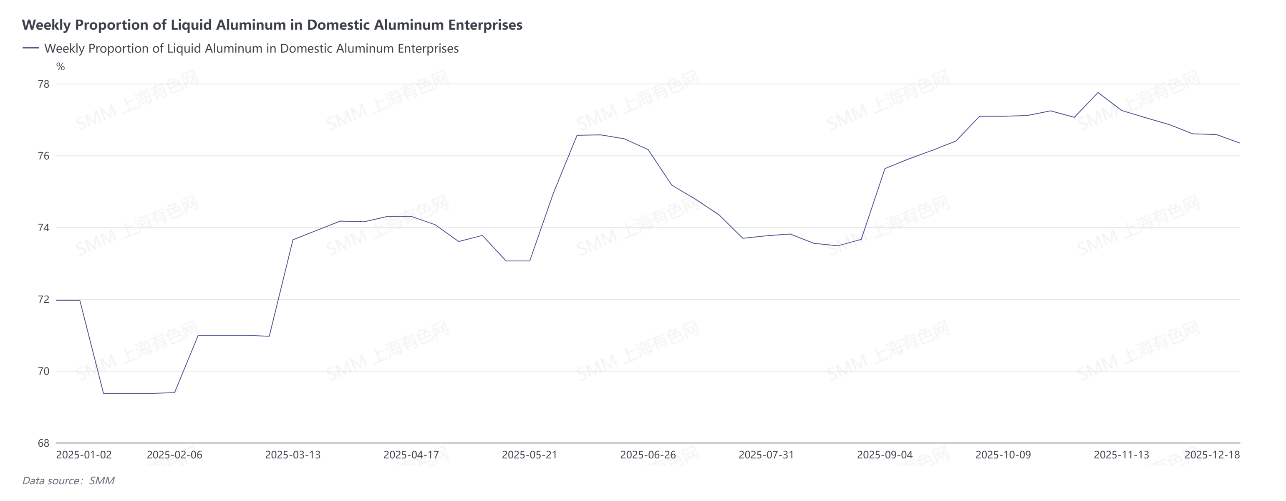Viewport: 1286px width, 501px height.
Task: Select the 2025-07-31 axis date
Action: tap(767, 455)
